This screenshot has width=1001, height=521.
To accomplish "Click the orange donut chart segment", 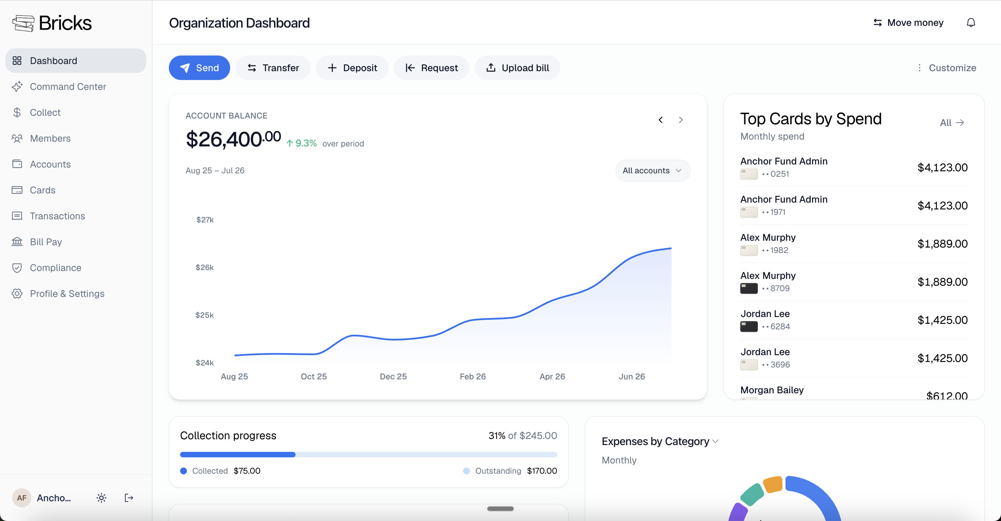I will click(773, 484).
